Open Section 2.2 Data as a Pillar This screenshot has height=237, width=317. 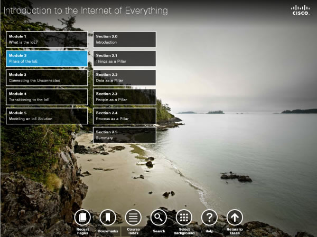pyautogui.click(x=125, y=77)
